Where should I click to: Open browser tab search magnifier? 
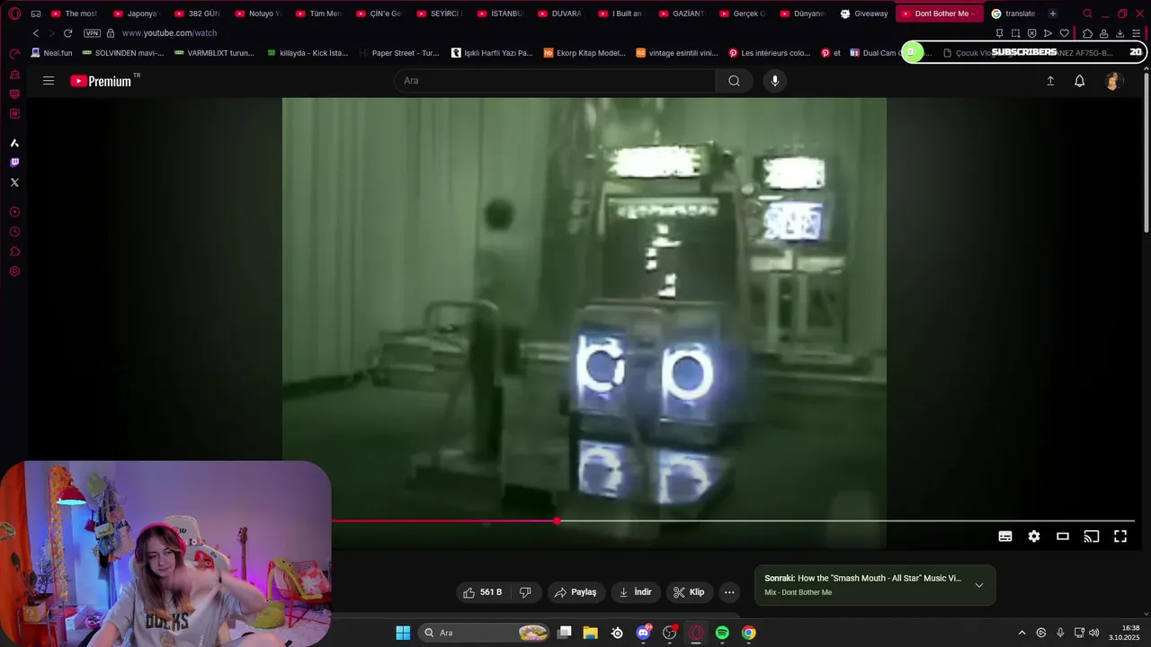(1087, 13)
